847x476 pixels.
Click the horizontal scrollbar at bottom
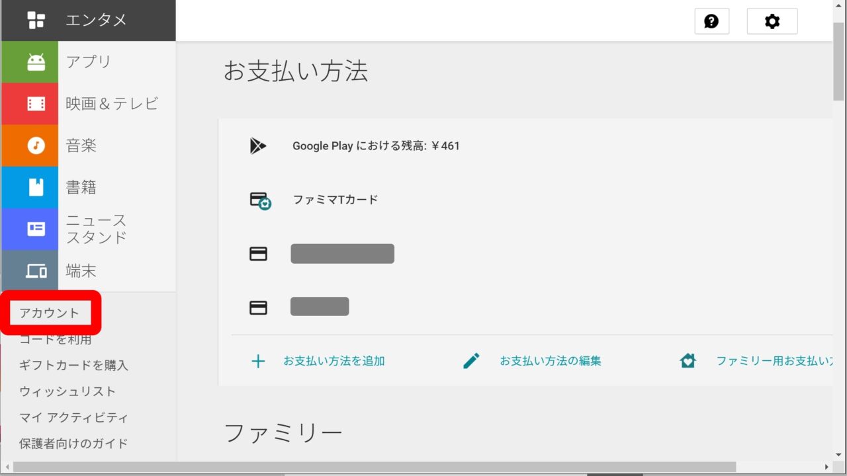click(374, 467)
